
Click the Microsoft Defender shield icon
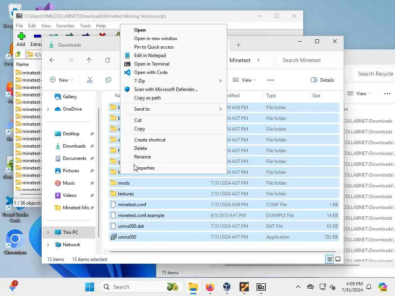(127, 89)
